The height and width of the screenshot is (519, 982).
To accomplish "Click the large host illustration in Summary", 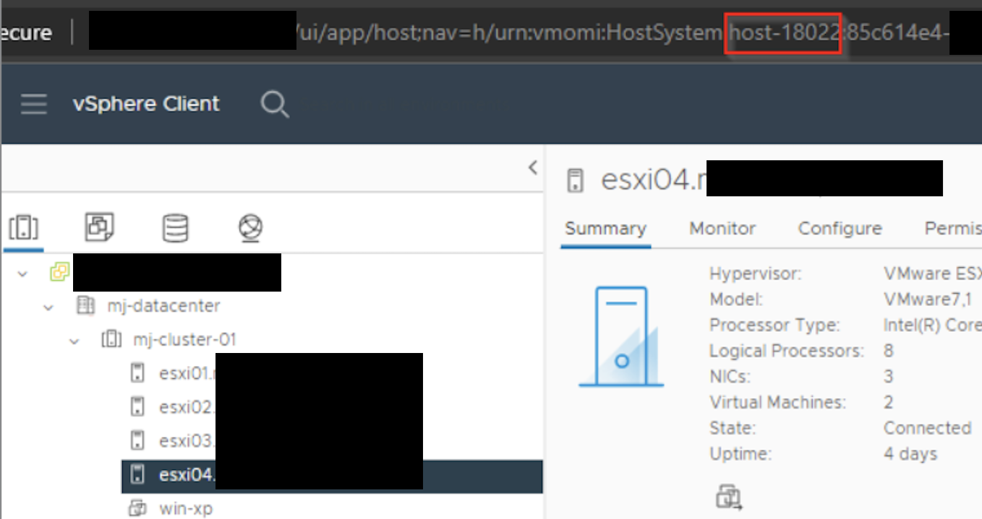I will coord(621,336).
